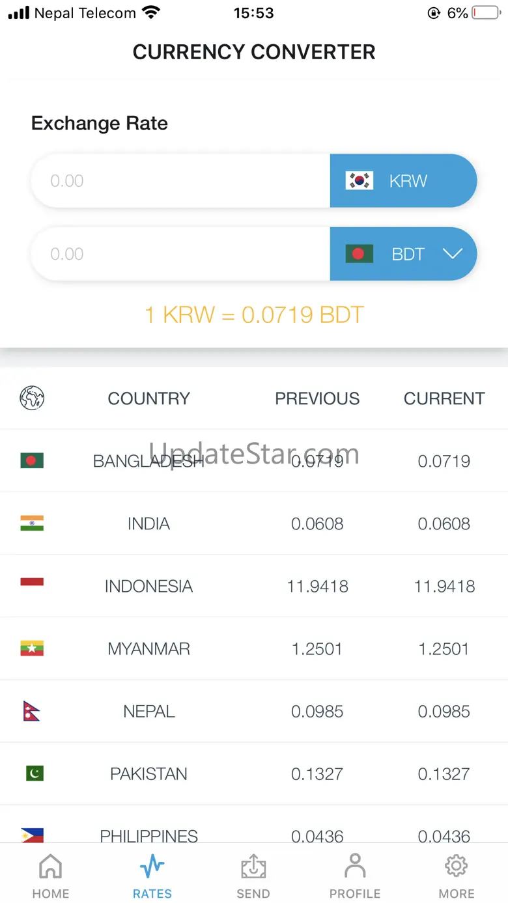Tap the Myanmar flag icon
The image size is (508, 903).
[32, 648]
